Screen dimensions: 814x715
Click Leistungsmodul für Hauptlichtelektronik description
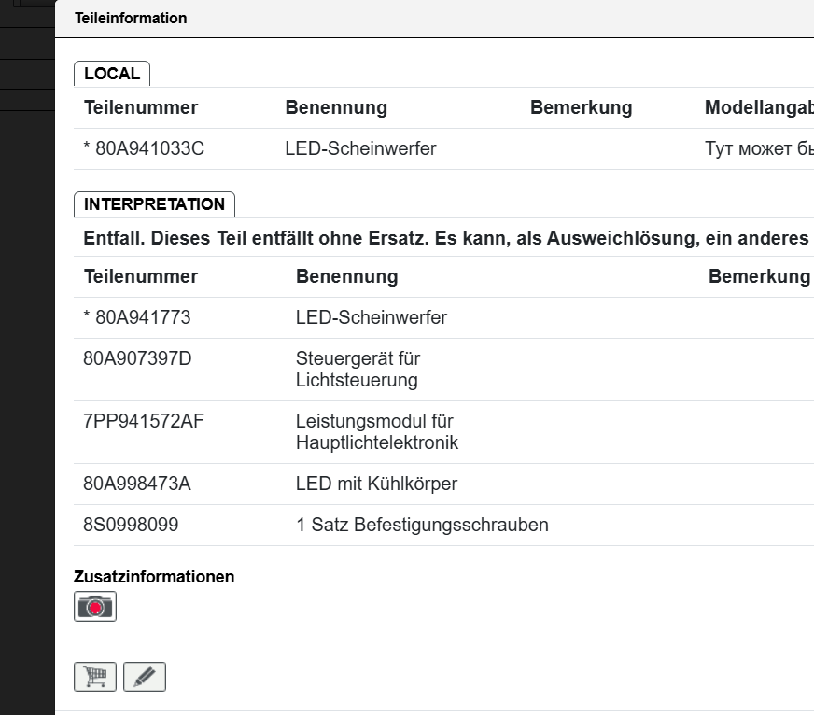coord(377,432)
